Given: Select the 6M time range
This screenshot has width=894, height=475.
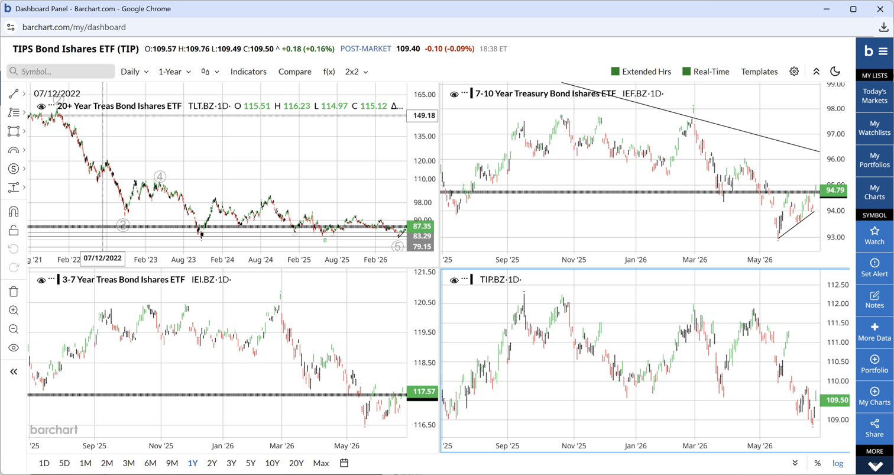Looking at the screenshot, I should pyautogui.click(x=150, y=463).
